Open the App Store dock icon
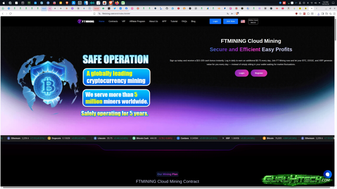 [x=73, y=3]
